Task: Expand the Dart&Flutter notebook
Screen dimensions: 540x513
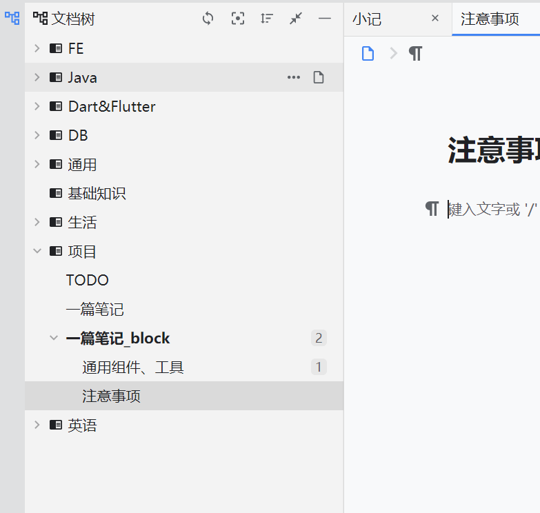Action: tap(37, 106)
